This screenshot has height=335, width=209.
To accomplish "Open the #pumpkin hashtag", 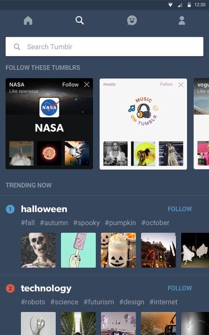I will click(120, 223).
